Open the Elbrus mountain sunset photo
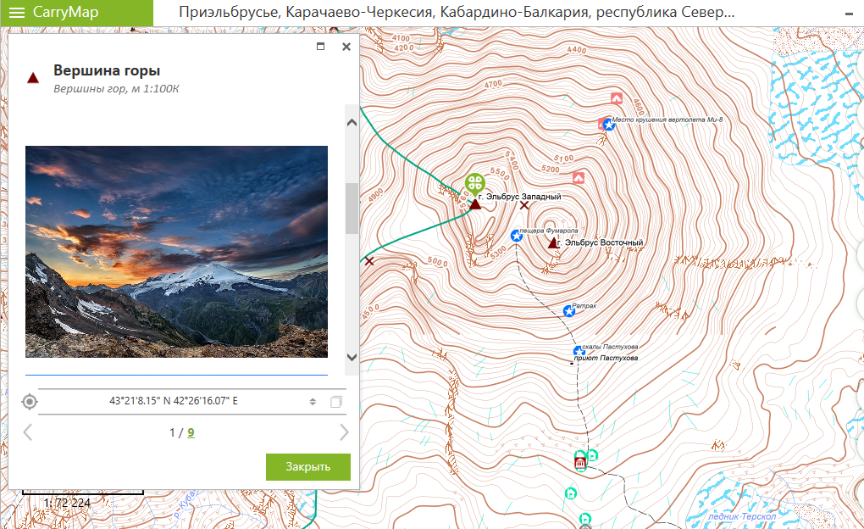 pos(176,252)
